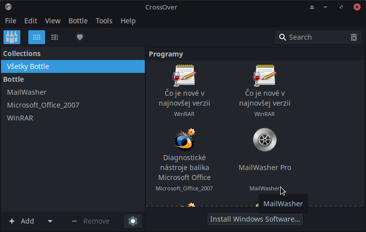Select the MailWasher bottle in sidebar
The image size is (366, 232).
[73, 92]
